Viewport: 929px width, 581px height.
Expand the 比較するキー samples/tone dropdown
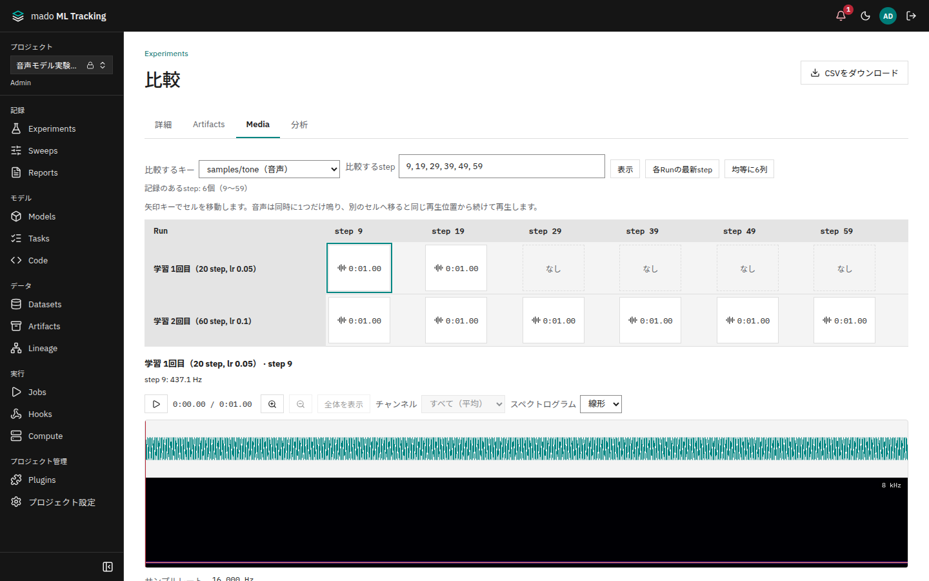click(269, 169)
